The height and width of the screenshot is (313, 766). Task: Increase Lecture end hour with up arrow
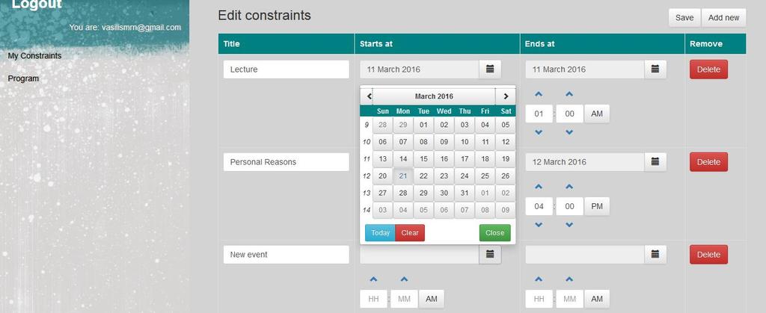coord(539,94)
